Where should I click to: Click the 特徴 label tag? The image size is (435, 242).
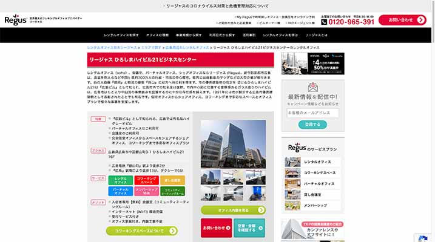click(x=98, y=119)
